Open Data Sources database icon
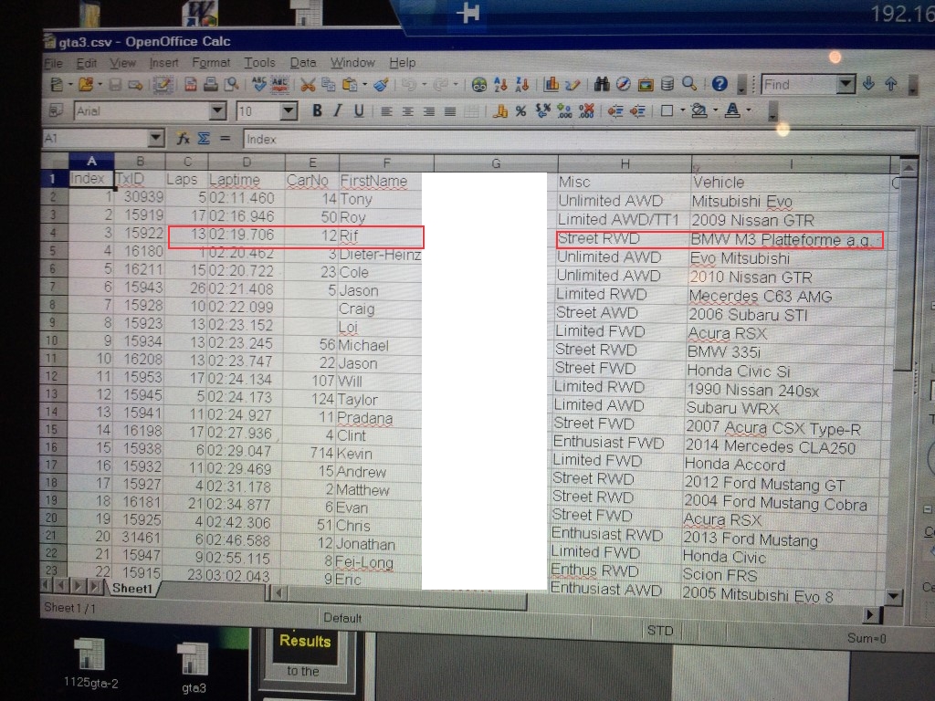The height and width of the screenshot is (701, 935). (667, 84)
